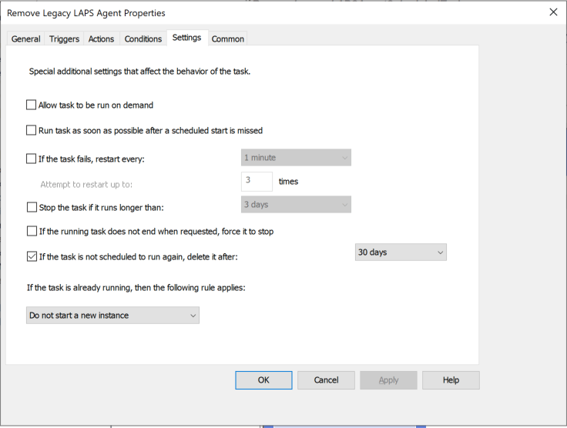
Task: Enable force stop if running task doesn't end
Action: pyautogui.click(x=32, y=231)
